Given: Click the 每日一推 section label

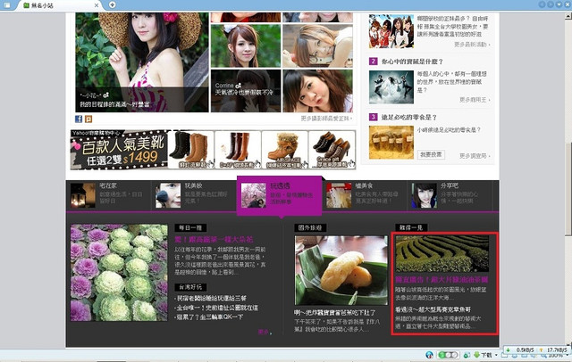Looking at the screenshot, I should (x=190, y=227).
